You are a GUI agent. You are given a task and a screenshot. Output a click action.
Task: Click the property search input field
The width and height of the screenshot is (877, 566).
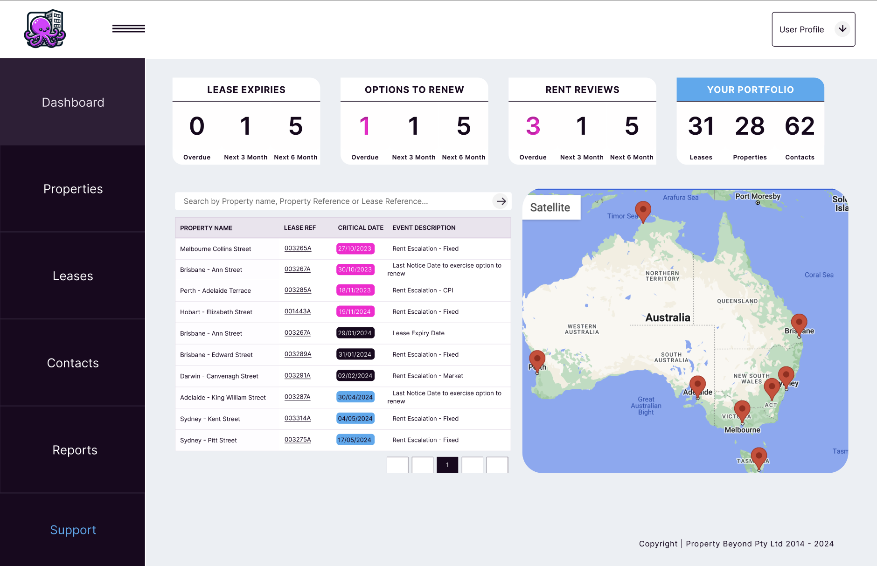327,201
